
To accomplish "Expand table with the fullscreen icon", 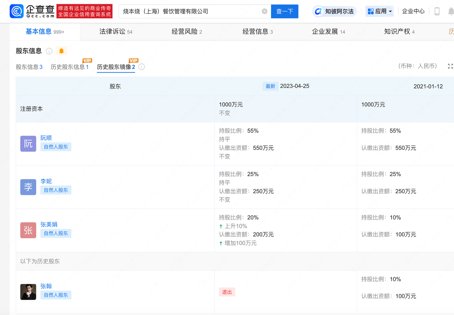I will pyautogui.click(x=450, y=66).
